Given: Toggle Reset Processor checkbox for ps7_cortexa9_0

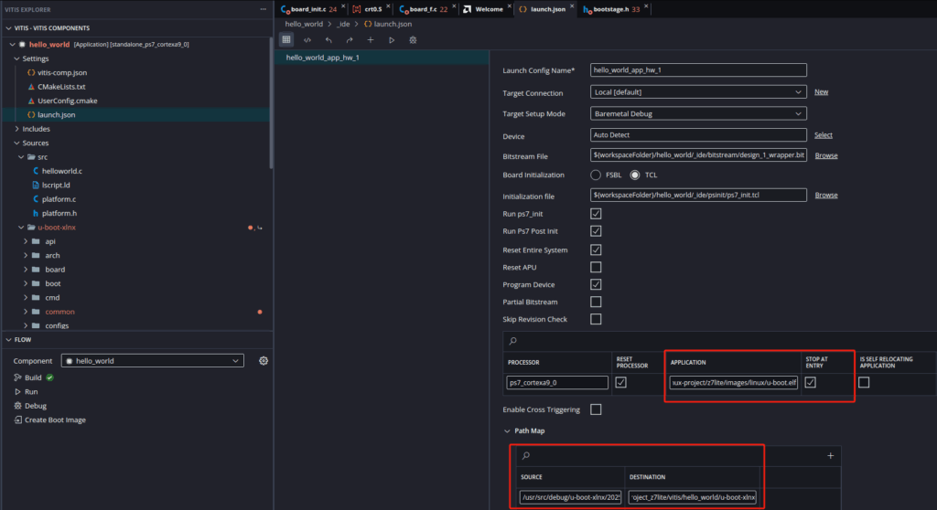Looking at the screenshot, I should pyautogui.click(x=621, y=382).
